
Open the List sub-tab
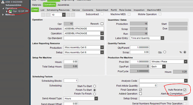[43, 10]
